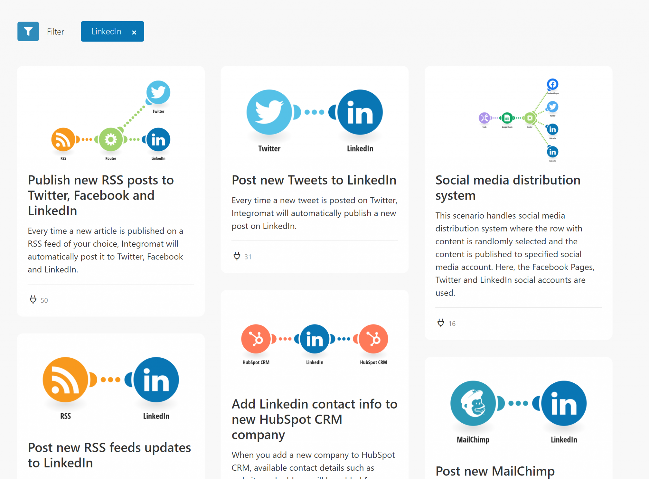649x479 pixels.
Task: Click the LinkedIn icon in the RSS feeds updates diagram
Action: point(156,379)
